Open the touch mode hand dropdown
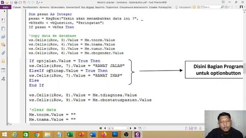Viewport: 246px width, 138px height. 38,2
